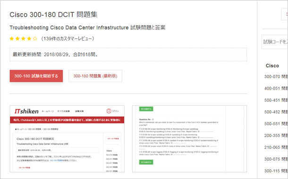
Task: Open the 200-355 問題集 sidebar link
Action: point(276,135)
